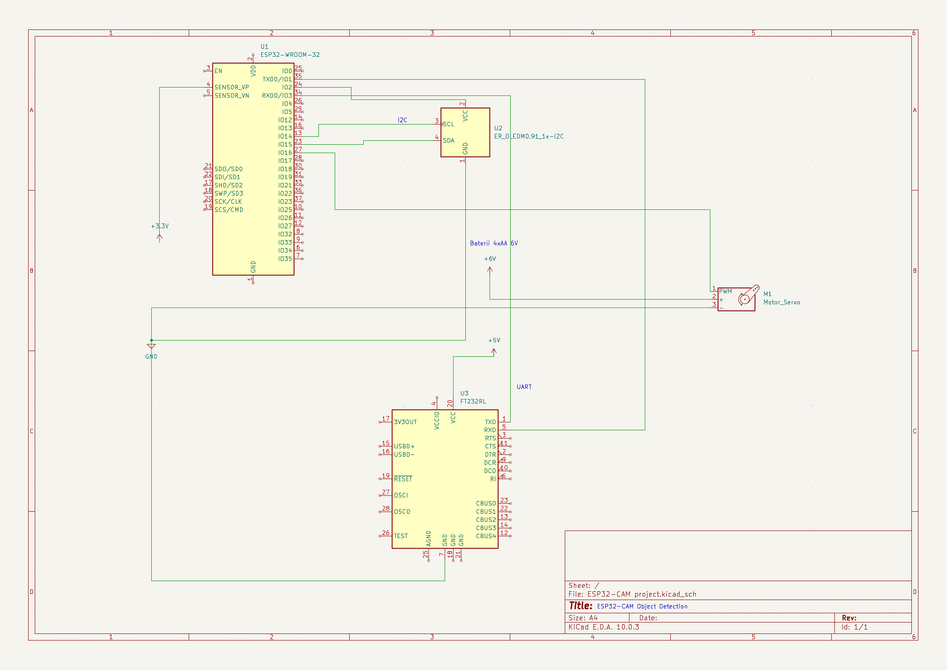Click the SENSOR_VP pin label

tap(232, 87)
